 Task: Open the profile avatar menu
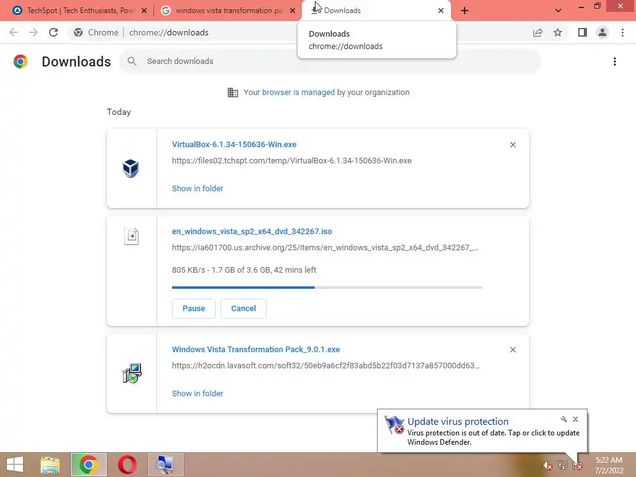click(x=602, y=32)
